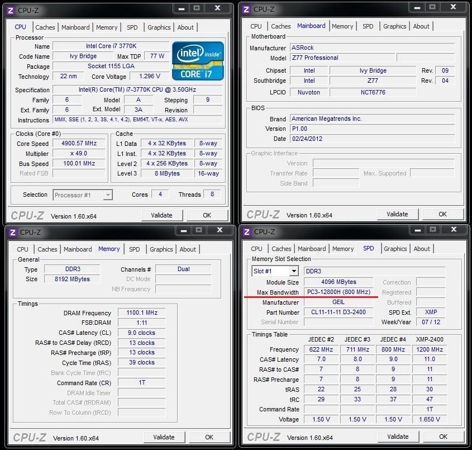Select Graphics tab in the Mainboard window
The height and width of the screenshot is (450, 472).
click(x=395, y=26)
